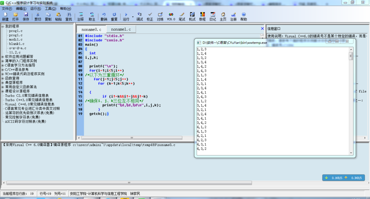Open the 机试 computer test icon
This screenshot has width=370, height=199.
click(x=192, y=16)
